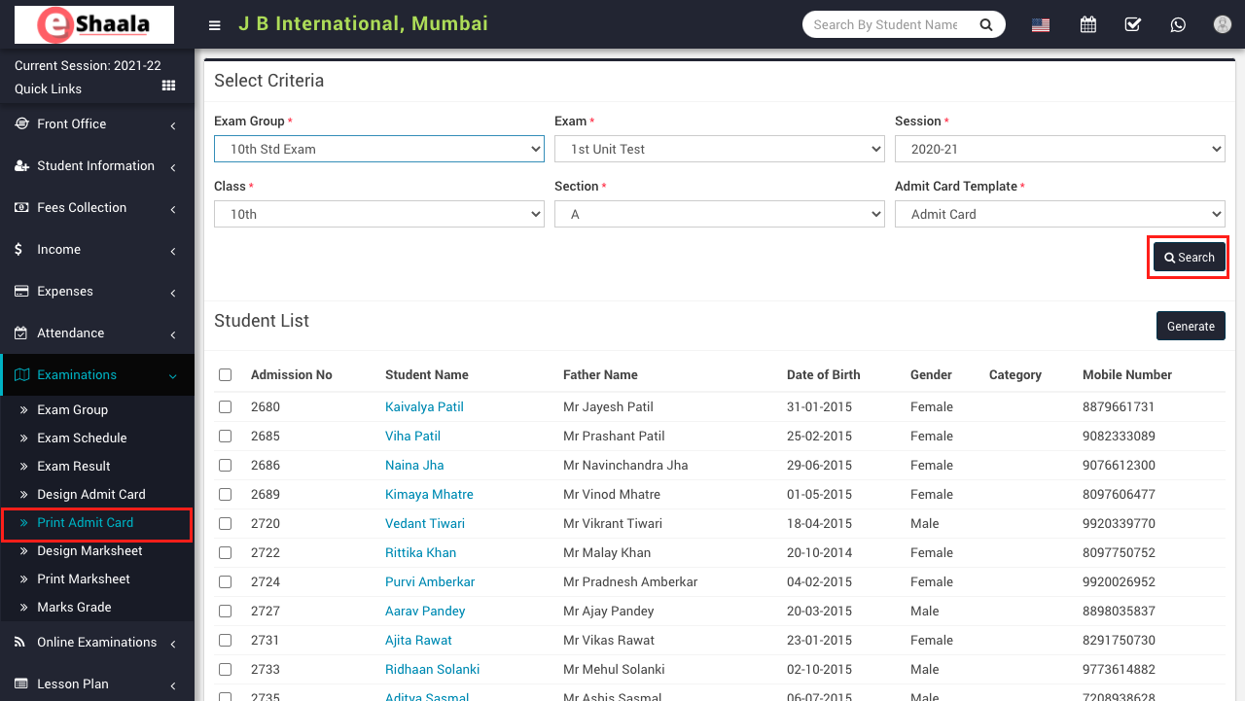This screenshot has width=1245, height=701.
Task: Open student link Naina Jha
Action: click(414, 466)
